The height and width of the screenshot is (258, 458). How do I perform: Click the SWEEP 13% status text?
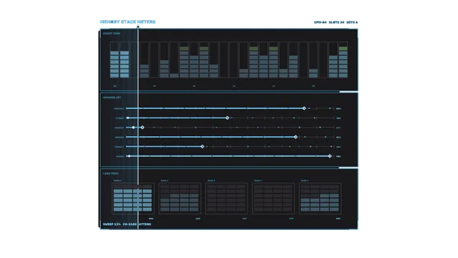coord(112,224)
